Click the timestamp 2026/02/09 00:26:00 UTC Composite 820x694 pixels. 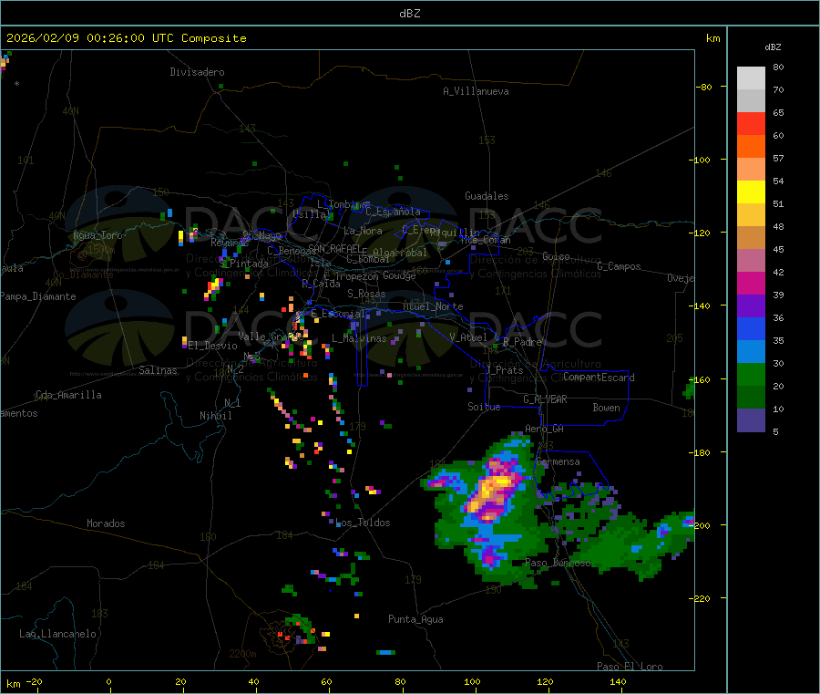click(x=126, y=38)
